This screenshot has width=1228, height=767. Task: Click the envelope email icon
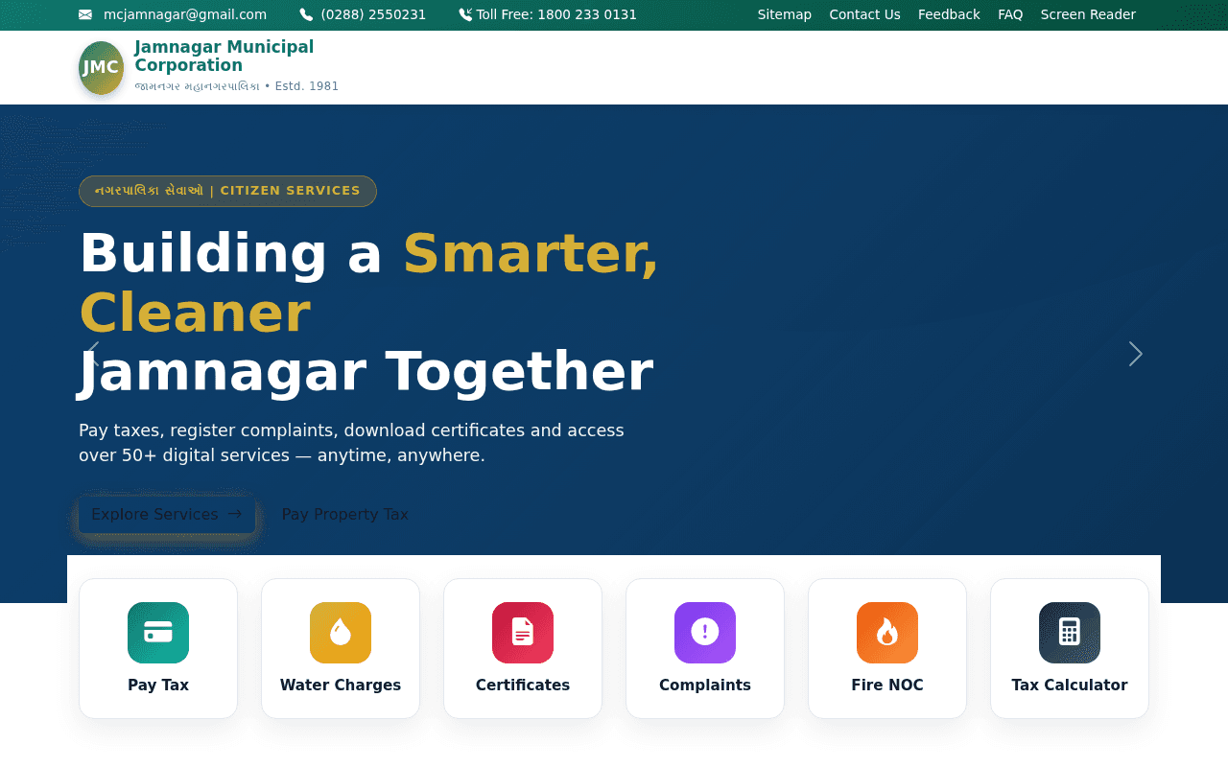[85, 14]
